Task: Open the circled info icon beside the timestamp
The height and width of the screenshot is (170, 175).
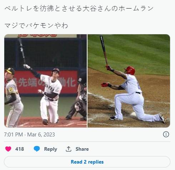Action: click(x=166, y=134)
